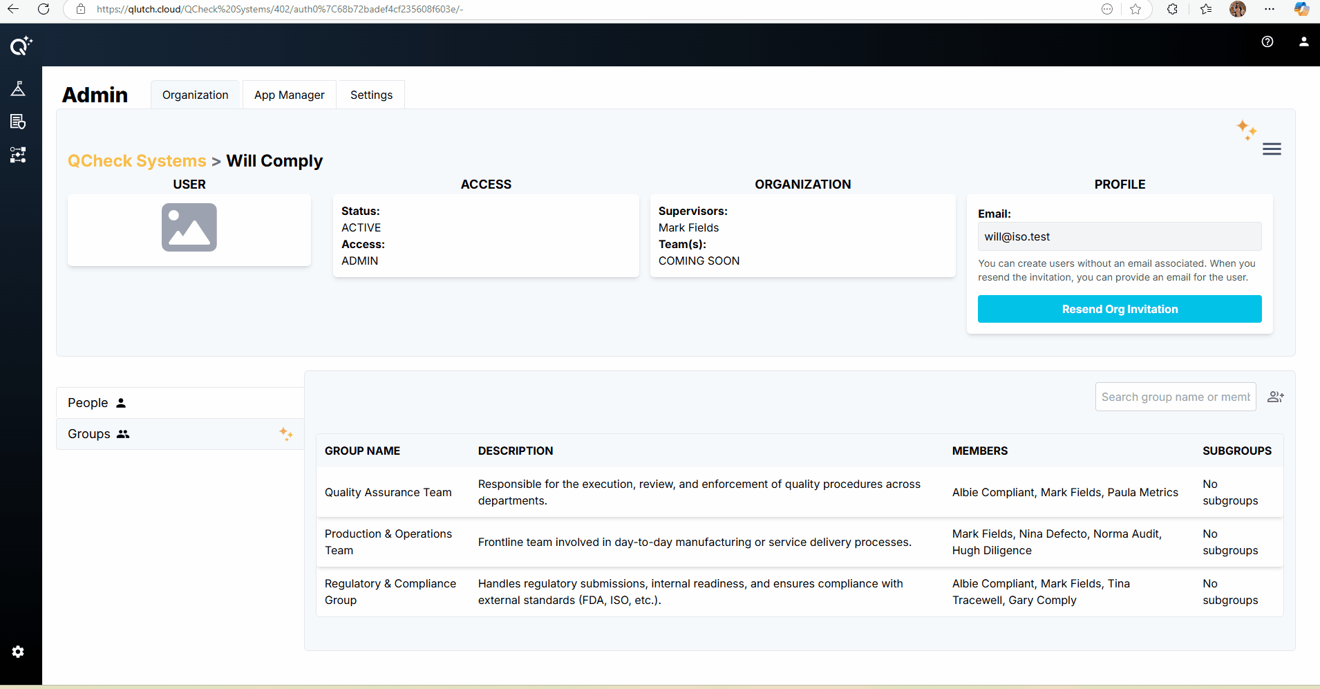Open the settings gear at the sidebar bottom
This screenshot has width=1320, height=689.
19,652
